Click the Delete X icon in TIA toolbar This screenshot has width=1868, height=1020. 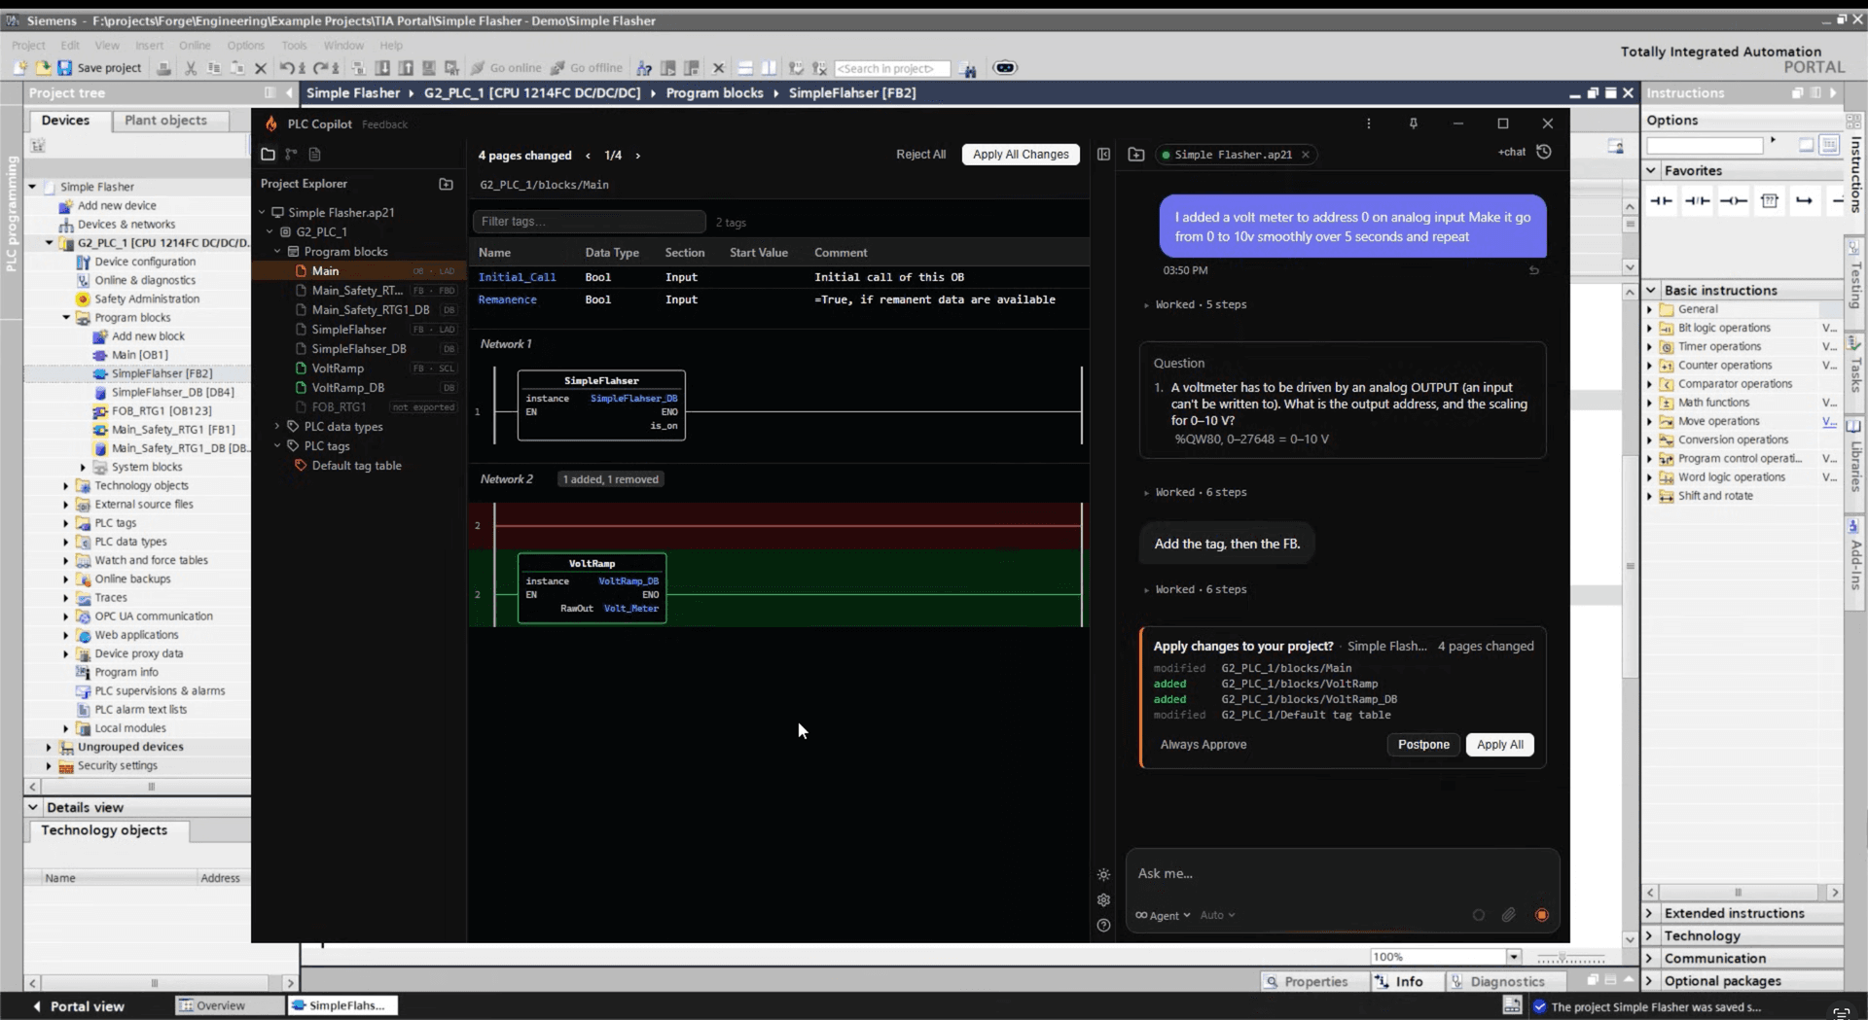pos(260,68)
